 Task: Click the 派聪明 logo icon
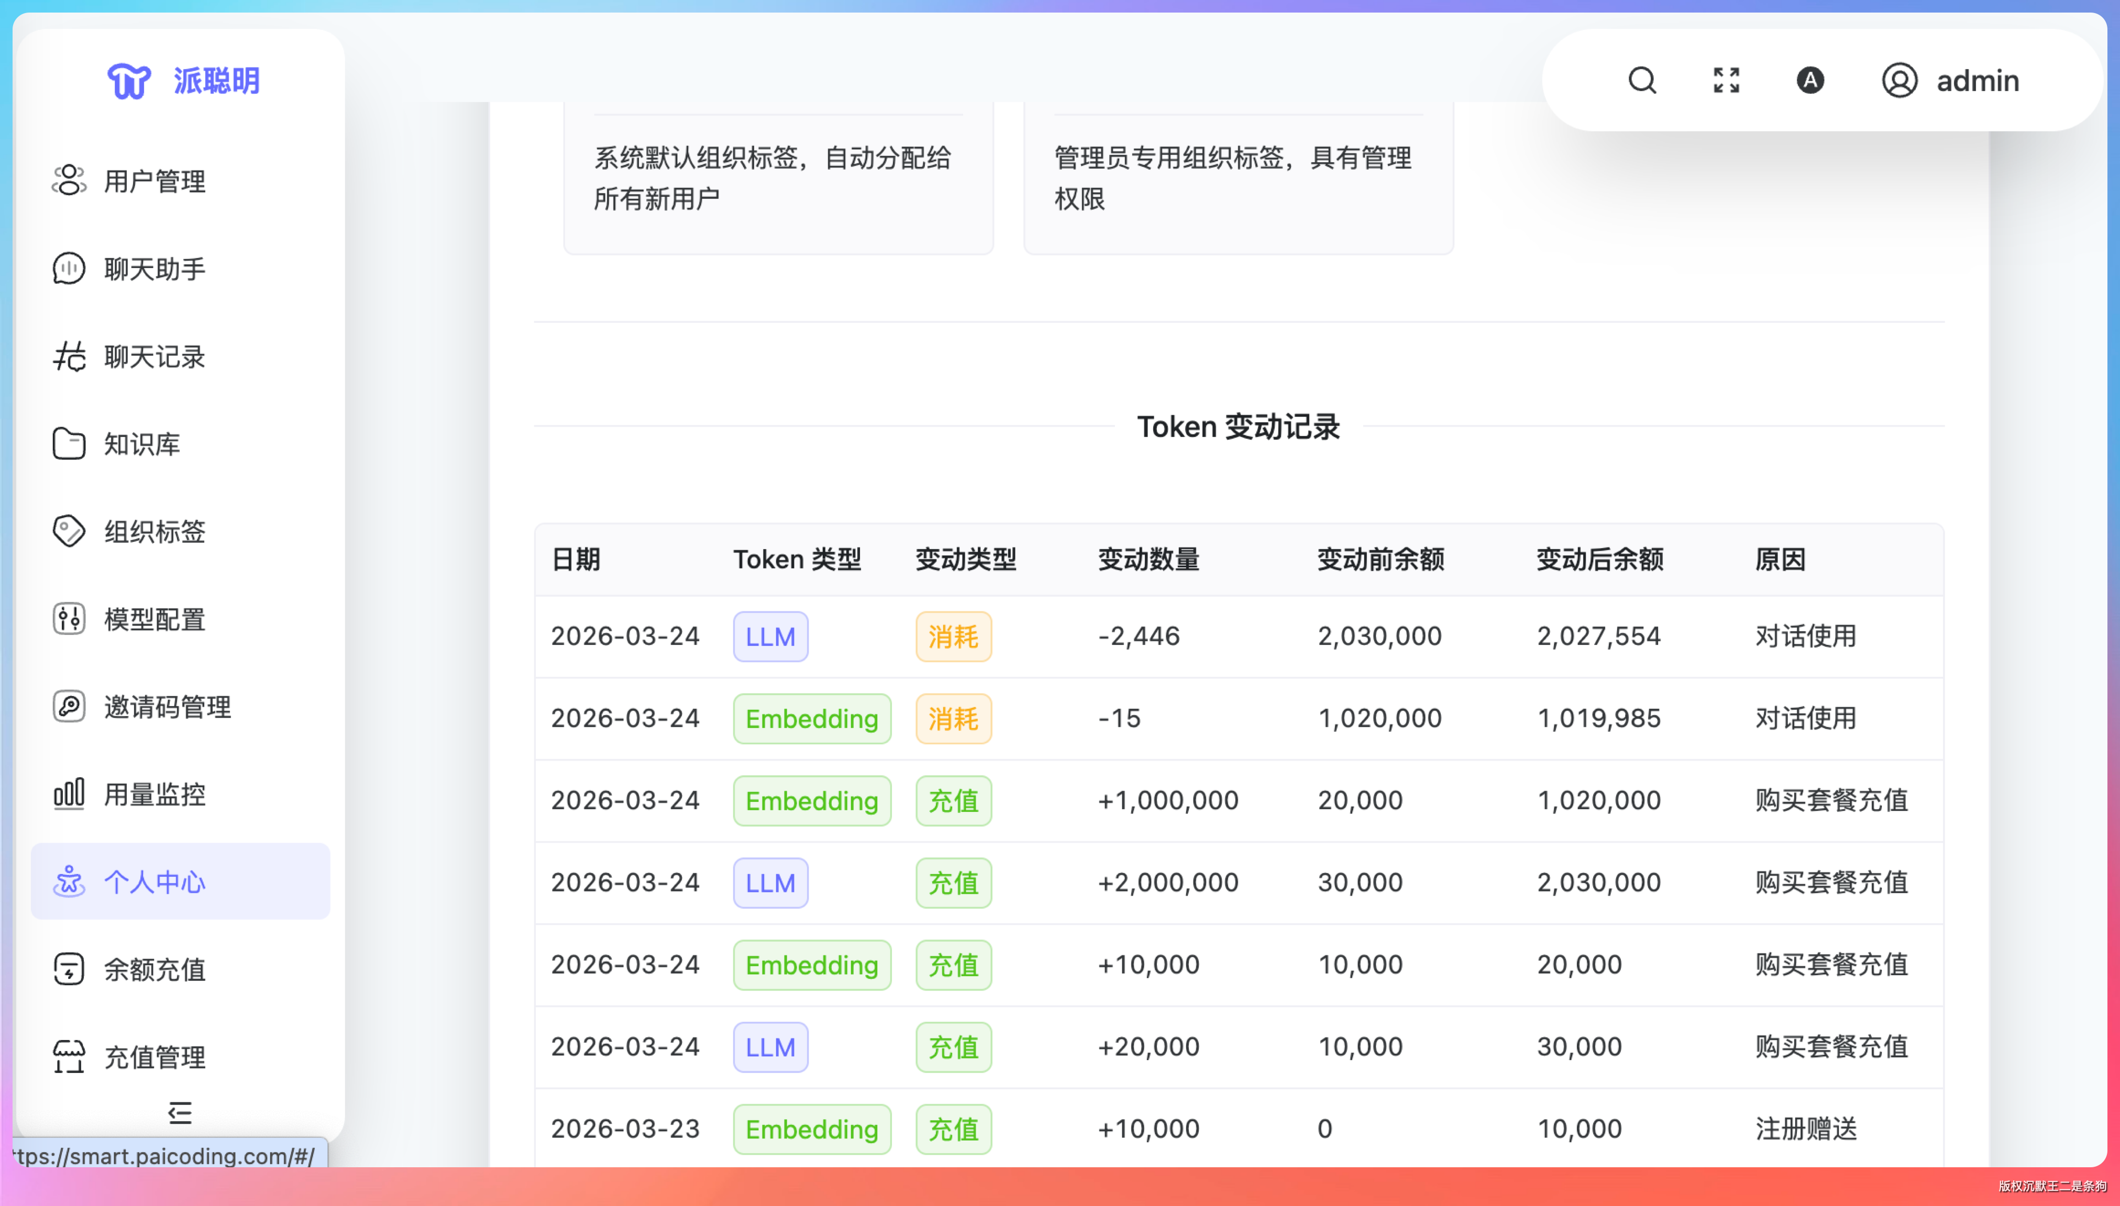click(129, 81)
